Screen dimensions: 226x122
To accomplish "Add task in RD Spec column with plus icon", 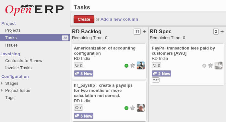I will tap(222, 31).
